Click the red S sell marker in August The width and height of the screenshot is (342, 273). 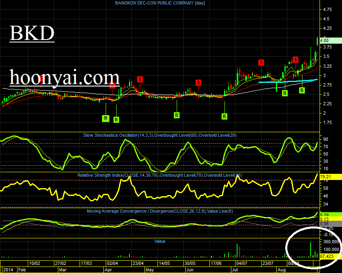point(295,60)
